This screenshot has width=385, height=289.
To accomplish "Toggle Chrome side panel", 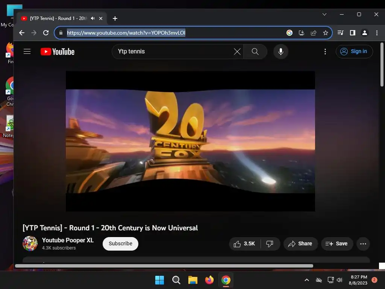I will (353, 33).
